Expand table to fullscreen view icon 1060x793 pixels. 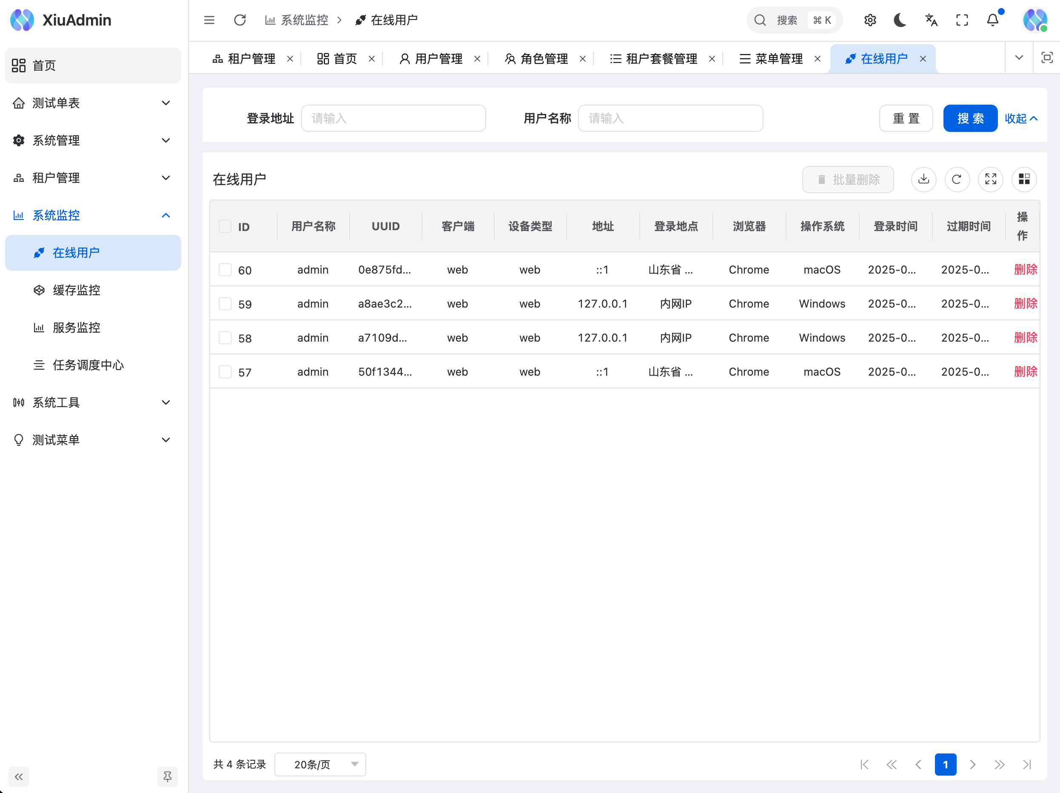991,180
